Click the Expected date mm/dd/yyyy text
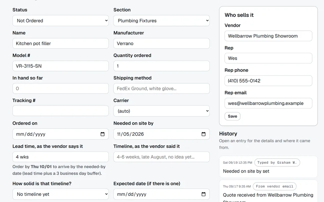Screen dimensions: 324x202 pos(132,194)
